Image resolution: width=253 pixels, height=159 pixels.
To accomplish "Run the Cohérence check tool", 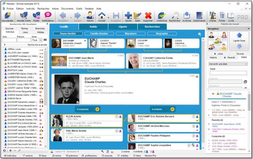I will [x=162, y=17].
